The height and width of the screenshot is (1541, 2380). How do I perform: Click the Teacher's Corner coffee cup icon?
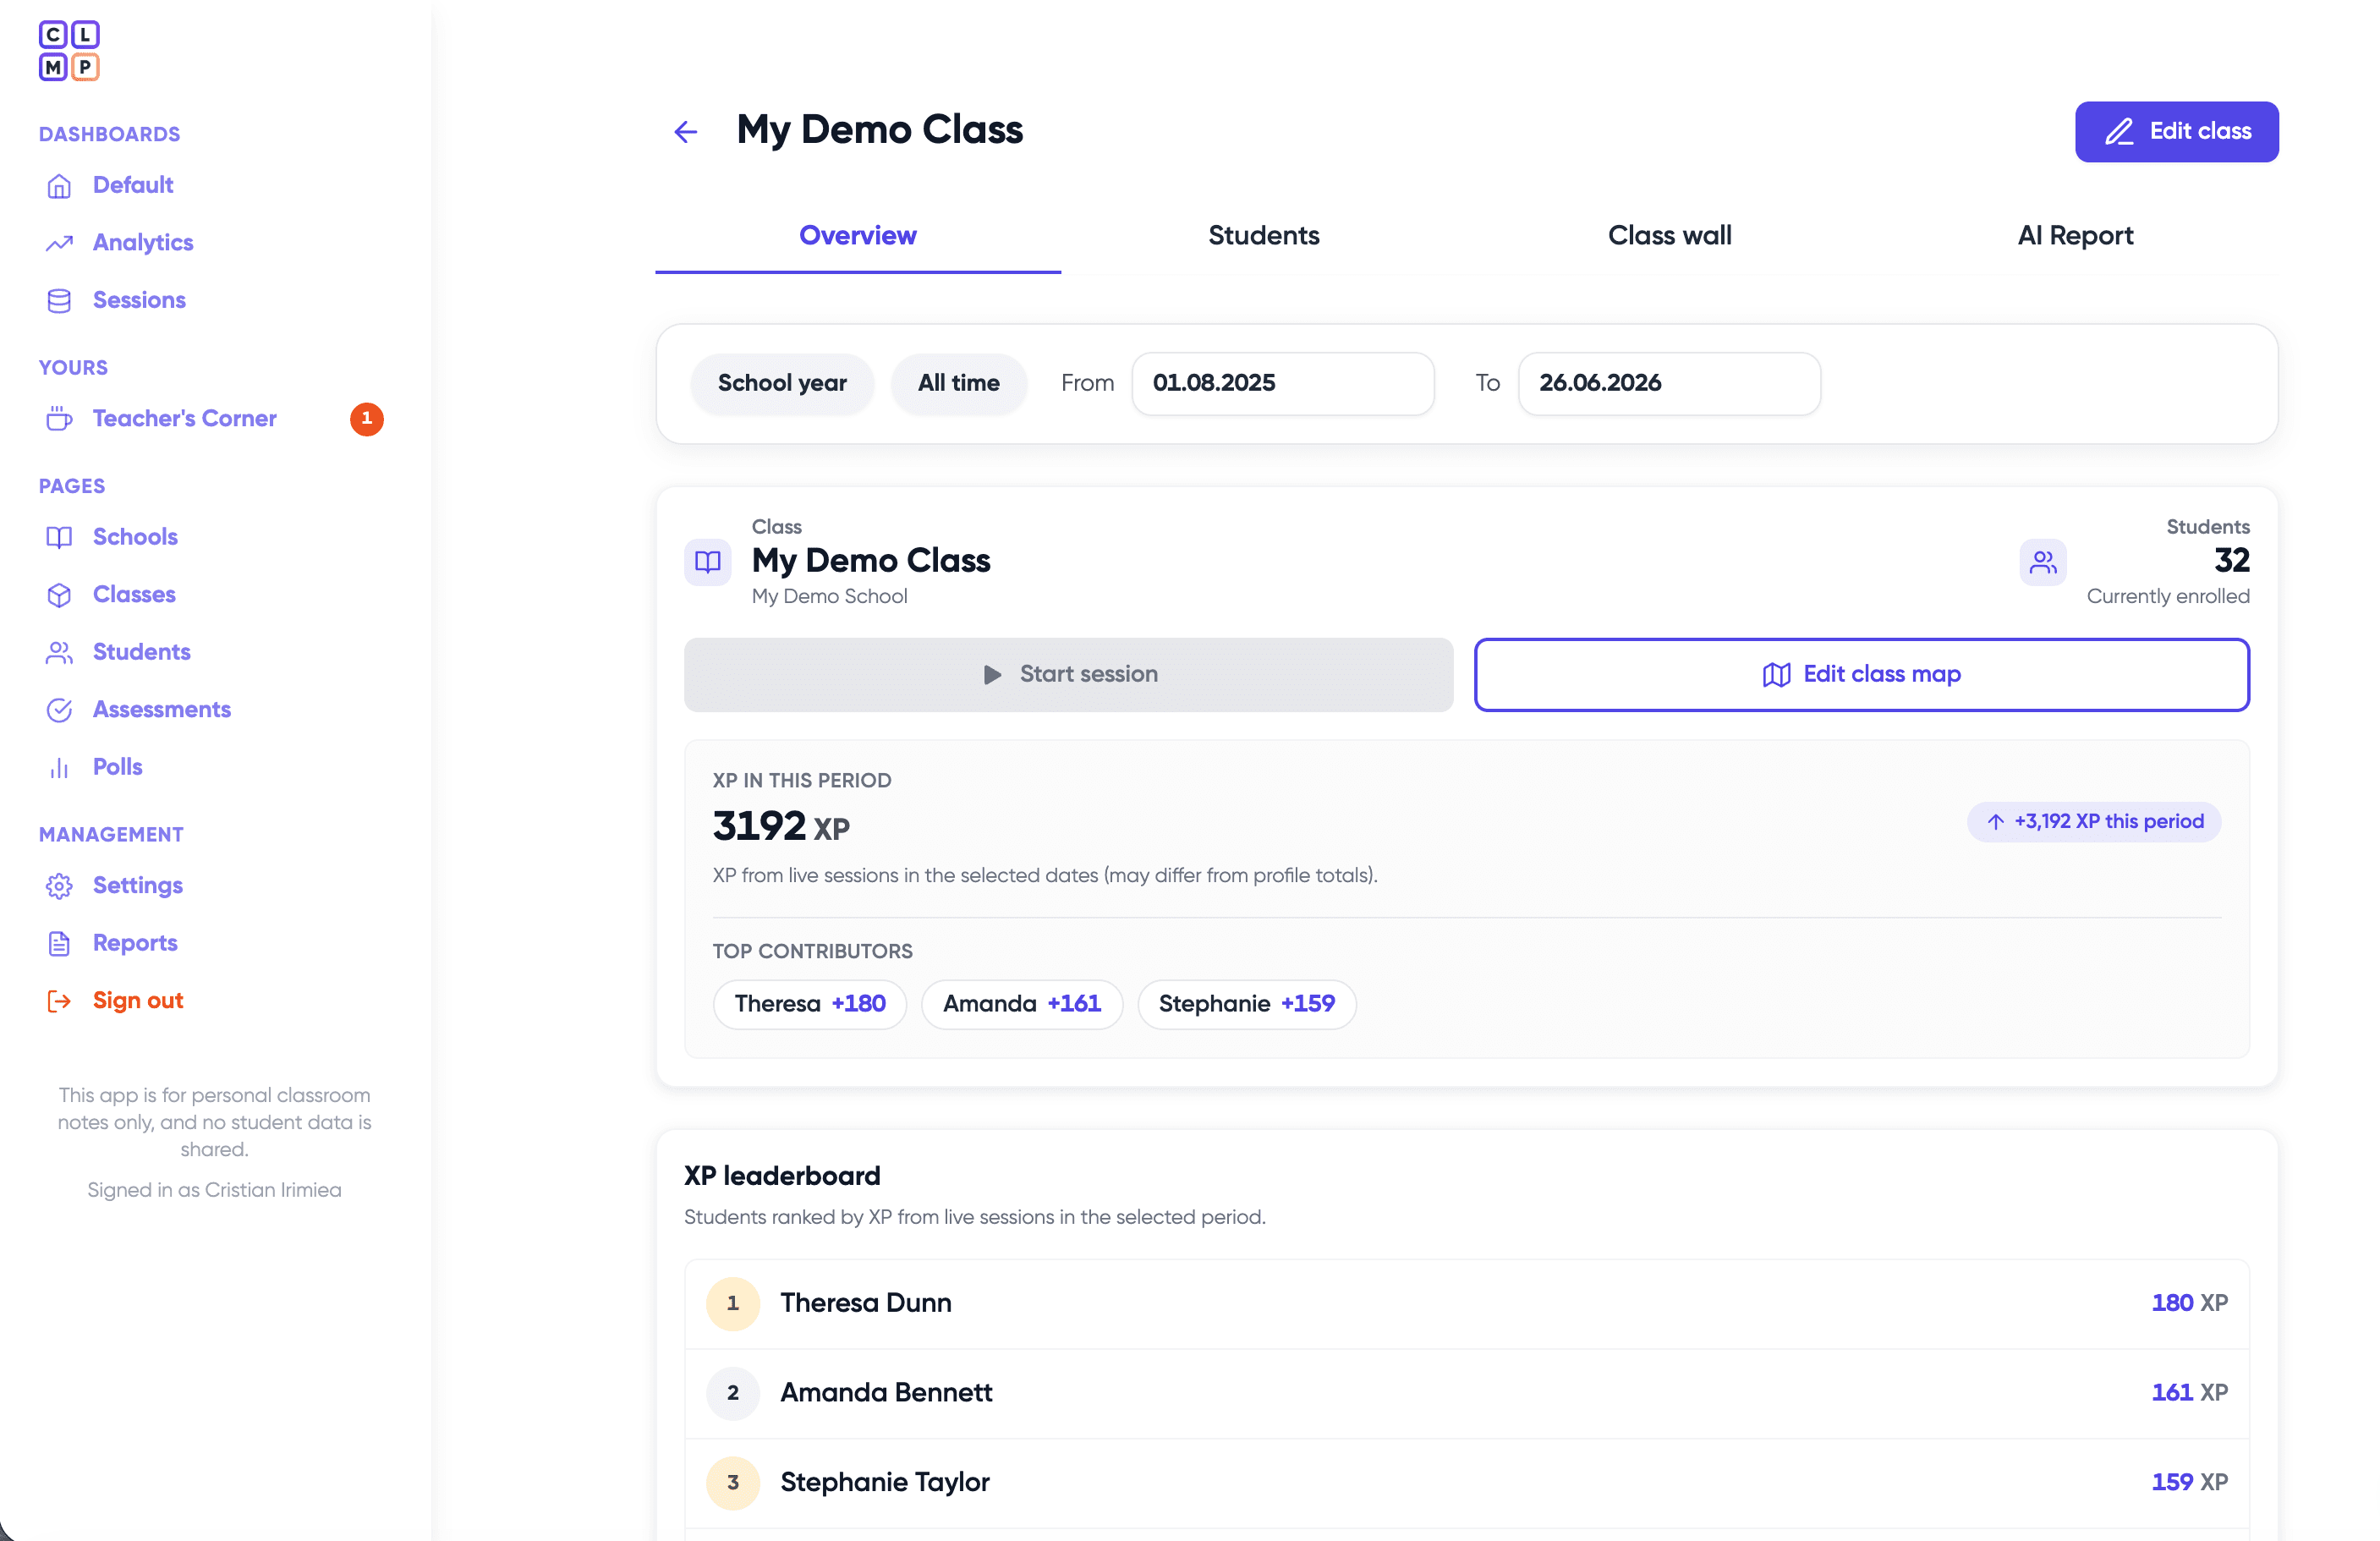coord(59,419)
